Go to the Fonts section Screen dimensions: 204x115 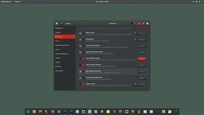point(65,41)
